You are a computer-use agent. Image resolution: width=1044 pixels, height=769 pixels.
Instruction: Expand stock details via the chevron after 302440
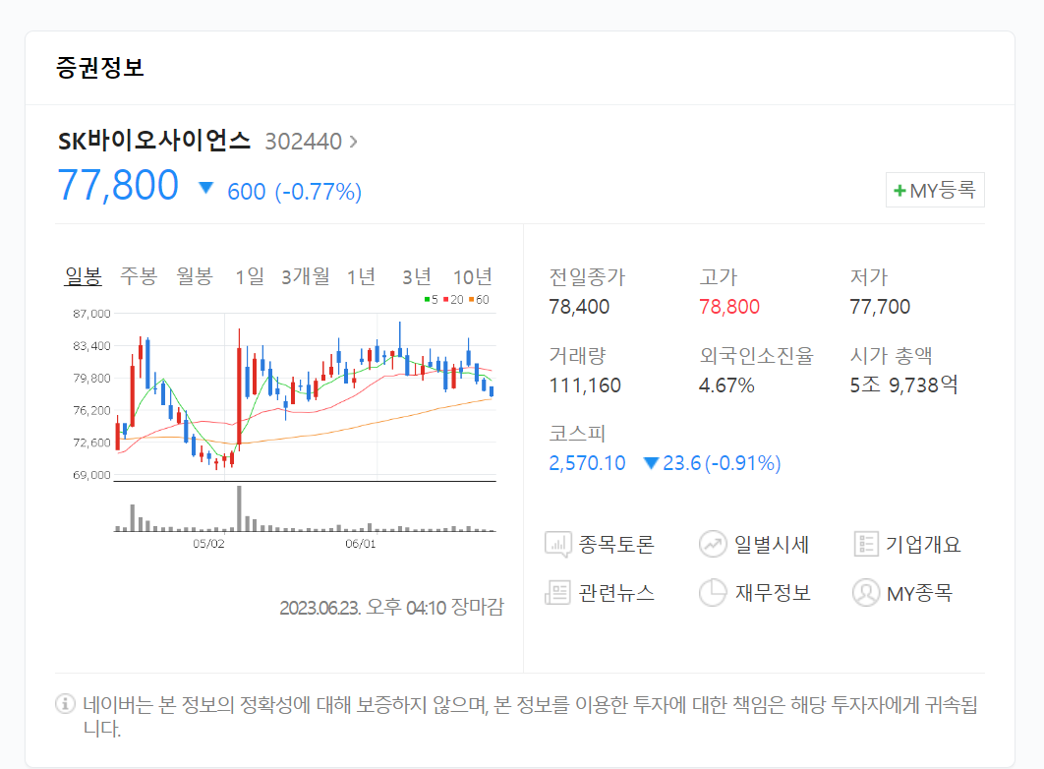pyautogui.click(x=354, y=142)
